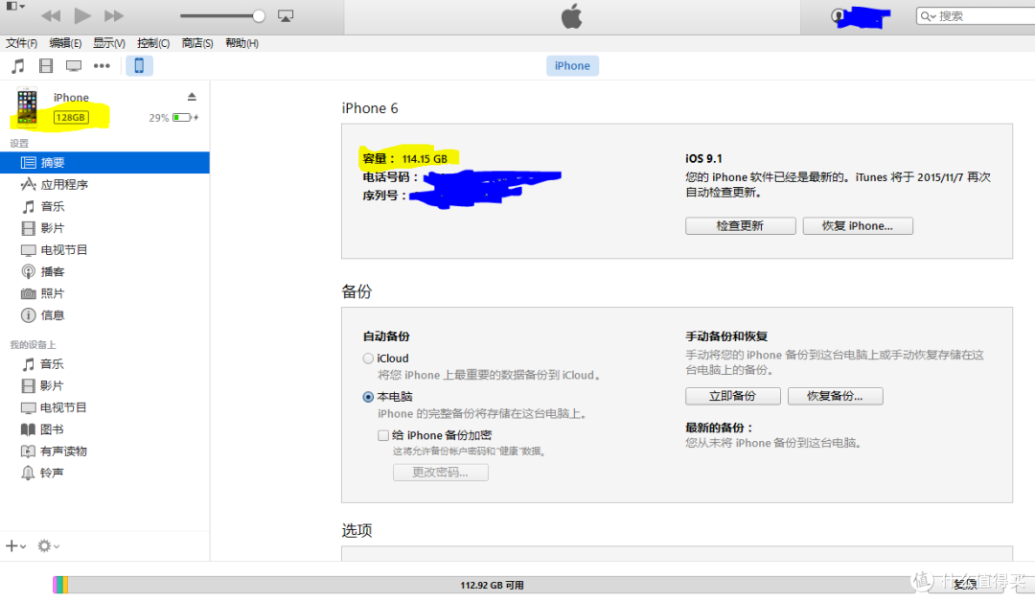The width and height of the screenshot is (1035, 602).
Task: Open the 商店(S) menu
Action: [197, 43]
